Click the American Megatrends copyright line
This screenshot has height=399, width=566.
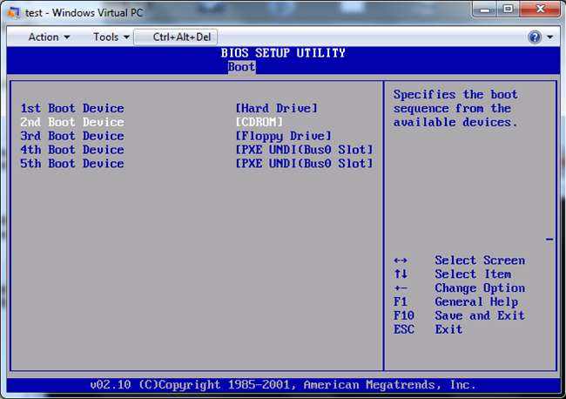[x=283, y=384]
